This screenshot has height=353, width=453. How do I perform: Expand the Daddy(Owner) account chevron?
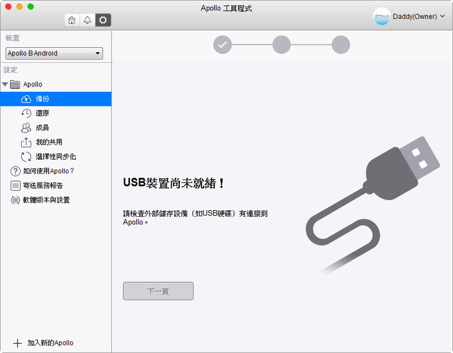point(442,16)
